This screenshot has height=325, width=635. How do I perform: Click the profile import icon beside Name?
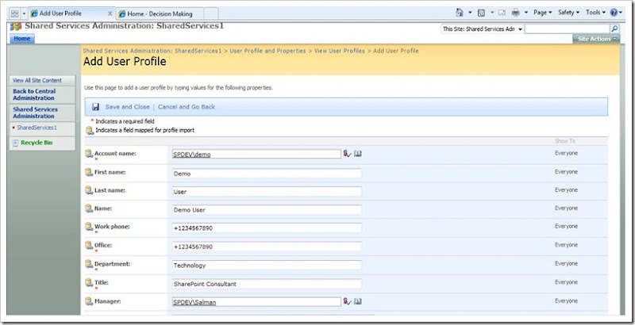[x=89, y=208]
